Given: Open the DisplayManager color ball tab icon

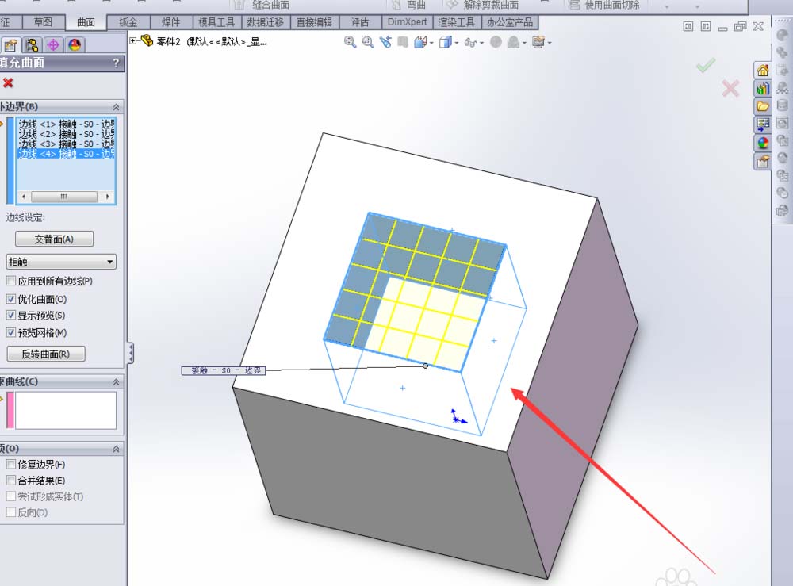Looking at the screenshot, I should 75,45.
